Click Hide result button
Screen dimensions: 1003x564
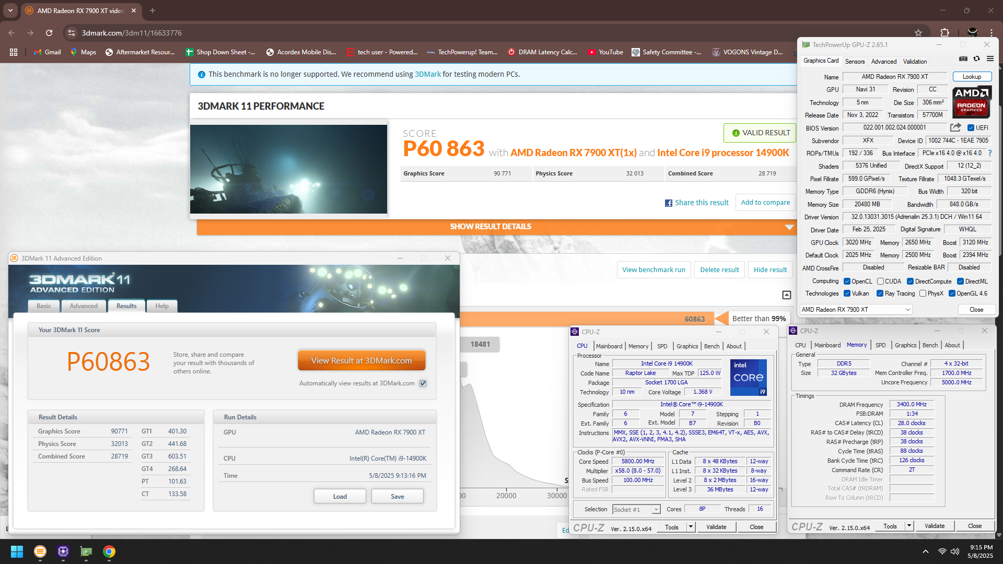coord(770,270)
